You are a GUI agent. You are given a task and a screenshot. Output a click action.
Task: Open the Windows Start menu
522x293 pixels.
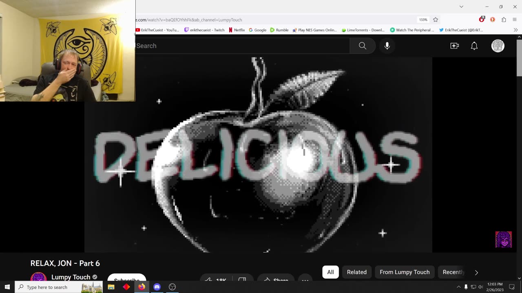tap(7, 287)
